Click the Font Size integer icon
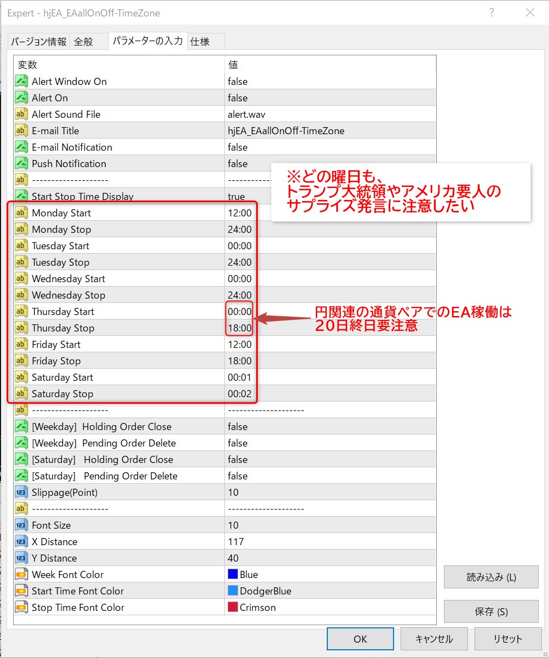The image size is (549, 658). click(21, 525)
